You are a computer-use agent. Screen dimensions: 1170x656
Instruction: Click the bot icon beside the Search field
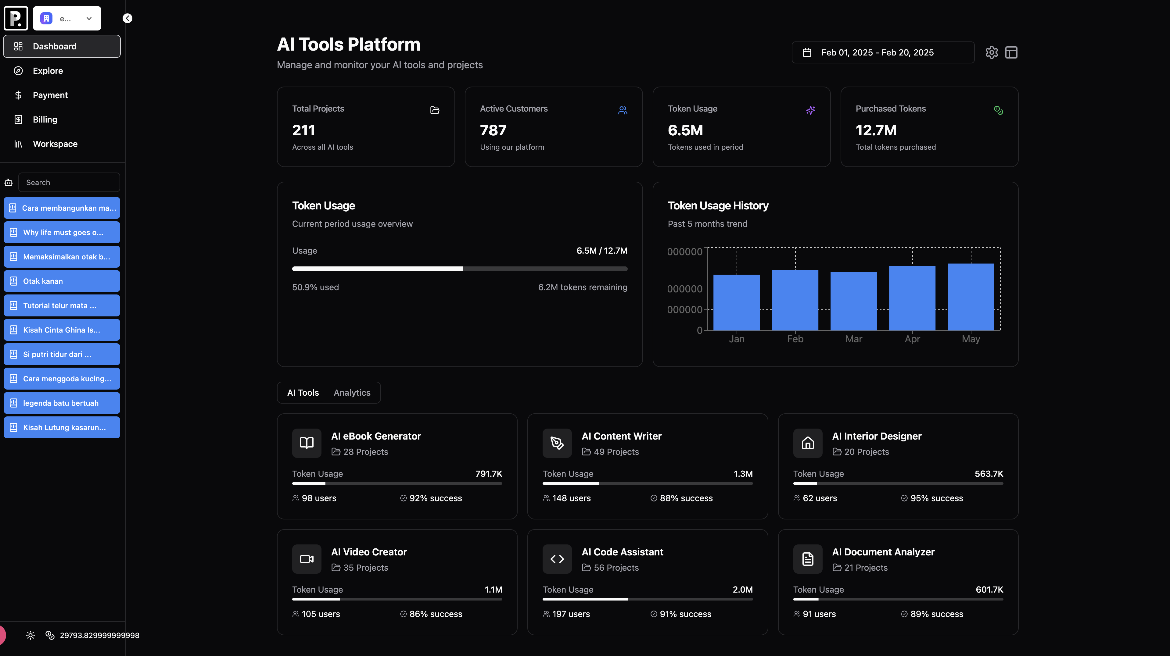click(9, 183)
